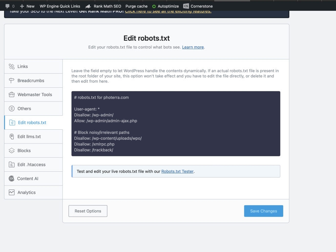Switch to the Edit .htaccess tab

coord(33,165)
